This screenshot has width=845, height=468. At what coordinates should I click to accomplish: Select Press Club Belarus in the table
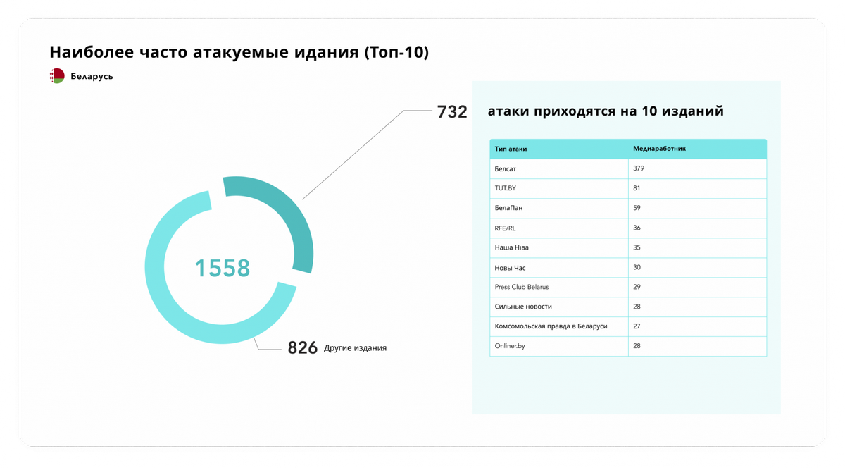[522, 287]
